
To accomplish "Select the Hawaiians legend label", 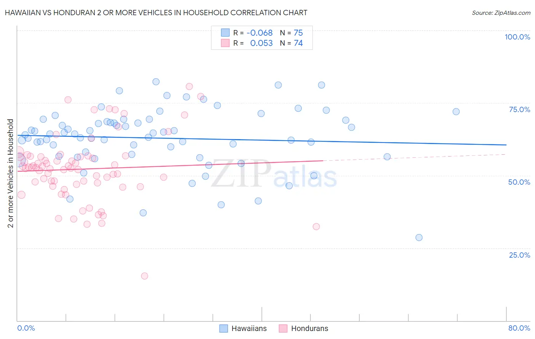I will click(x=249, y=328).
